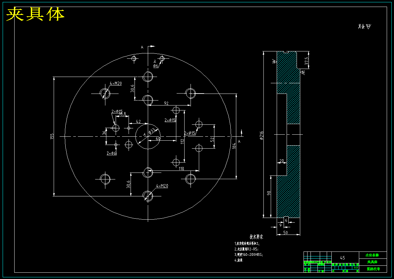The width and height of the screenshot is (394, 279).
Task: Select the 60 dimension text
Action: click(158, 138)
